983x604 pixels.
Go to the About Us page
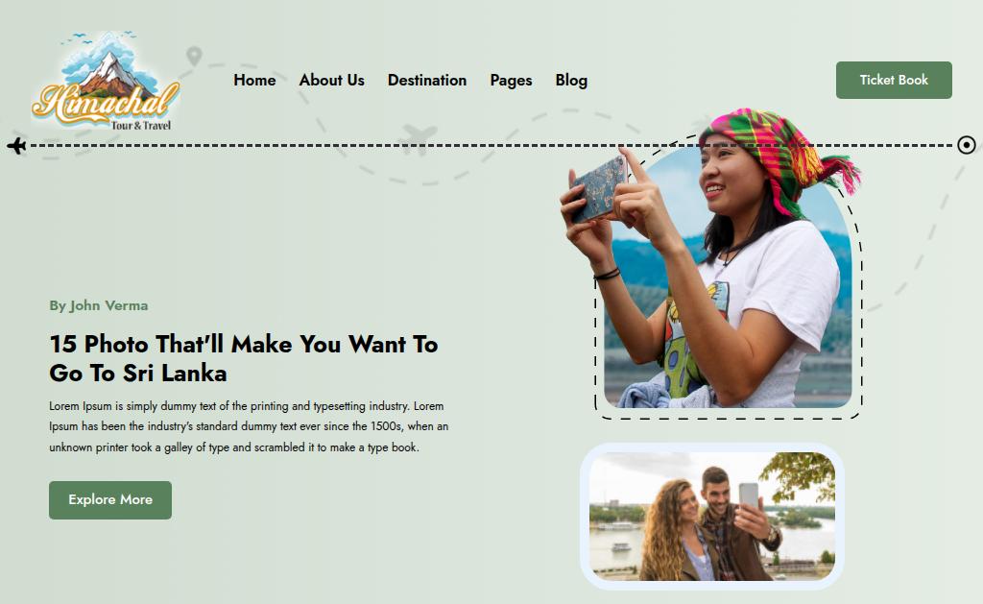pyautogui.click(x=331, y=81)
